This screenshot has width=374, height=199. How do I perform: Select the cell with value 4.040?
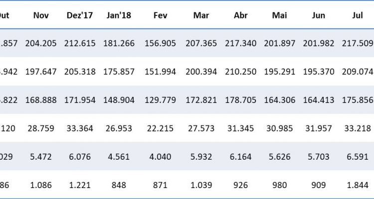[160, 157]
